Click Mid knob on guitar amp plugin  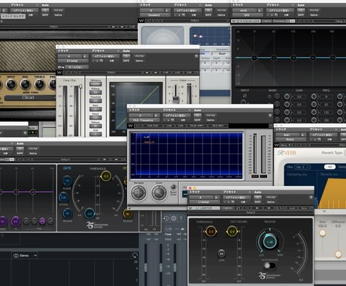tap(26, 84)
